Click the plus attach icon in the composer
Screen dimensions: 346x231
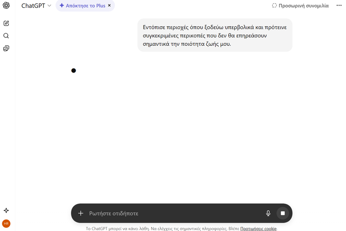click(x=81, y=213)
